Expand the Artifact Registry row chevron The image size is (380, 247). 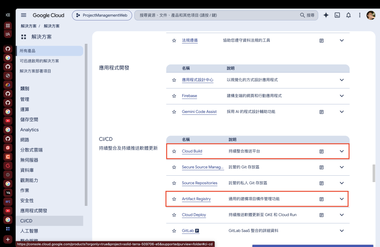(x=342, y=199)
